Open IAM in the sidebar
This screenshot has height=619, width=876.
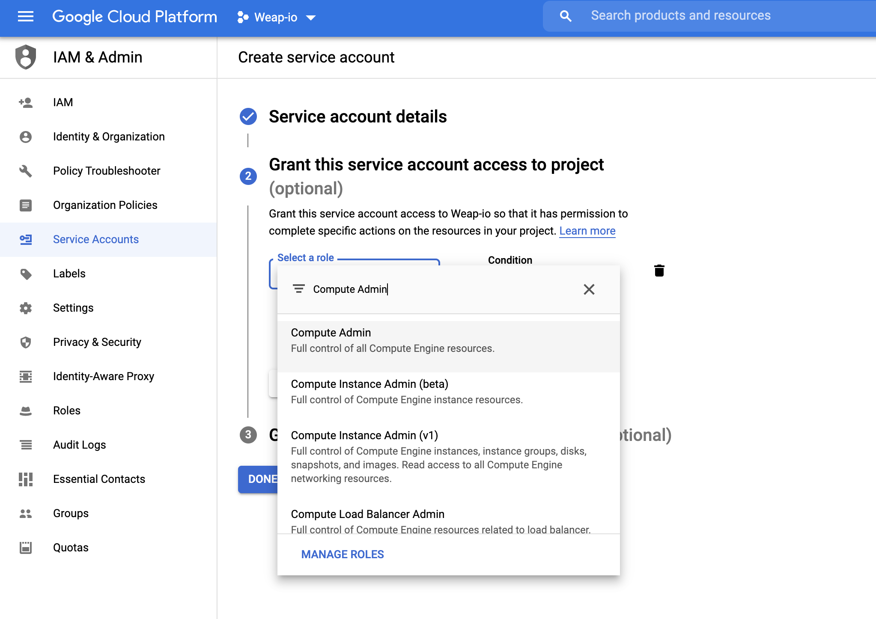tap(108, 102)
